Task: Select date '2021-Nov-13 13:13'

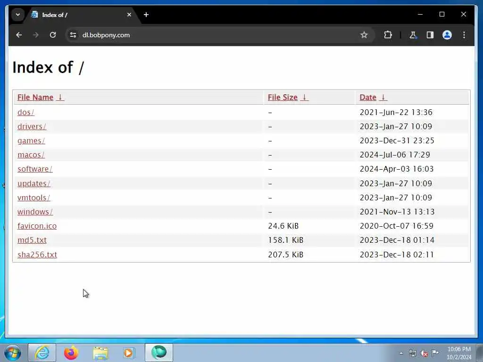Action: 397,212
